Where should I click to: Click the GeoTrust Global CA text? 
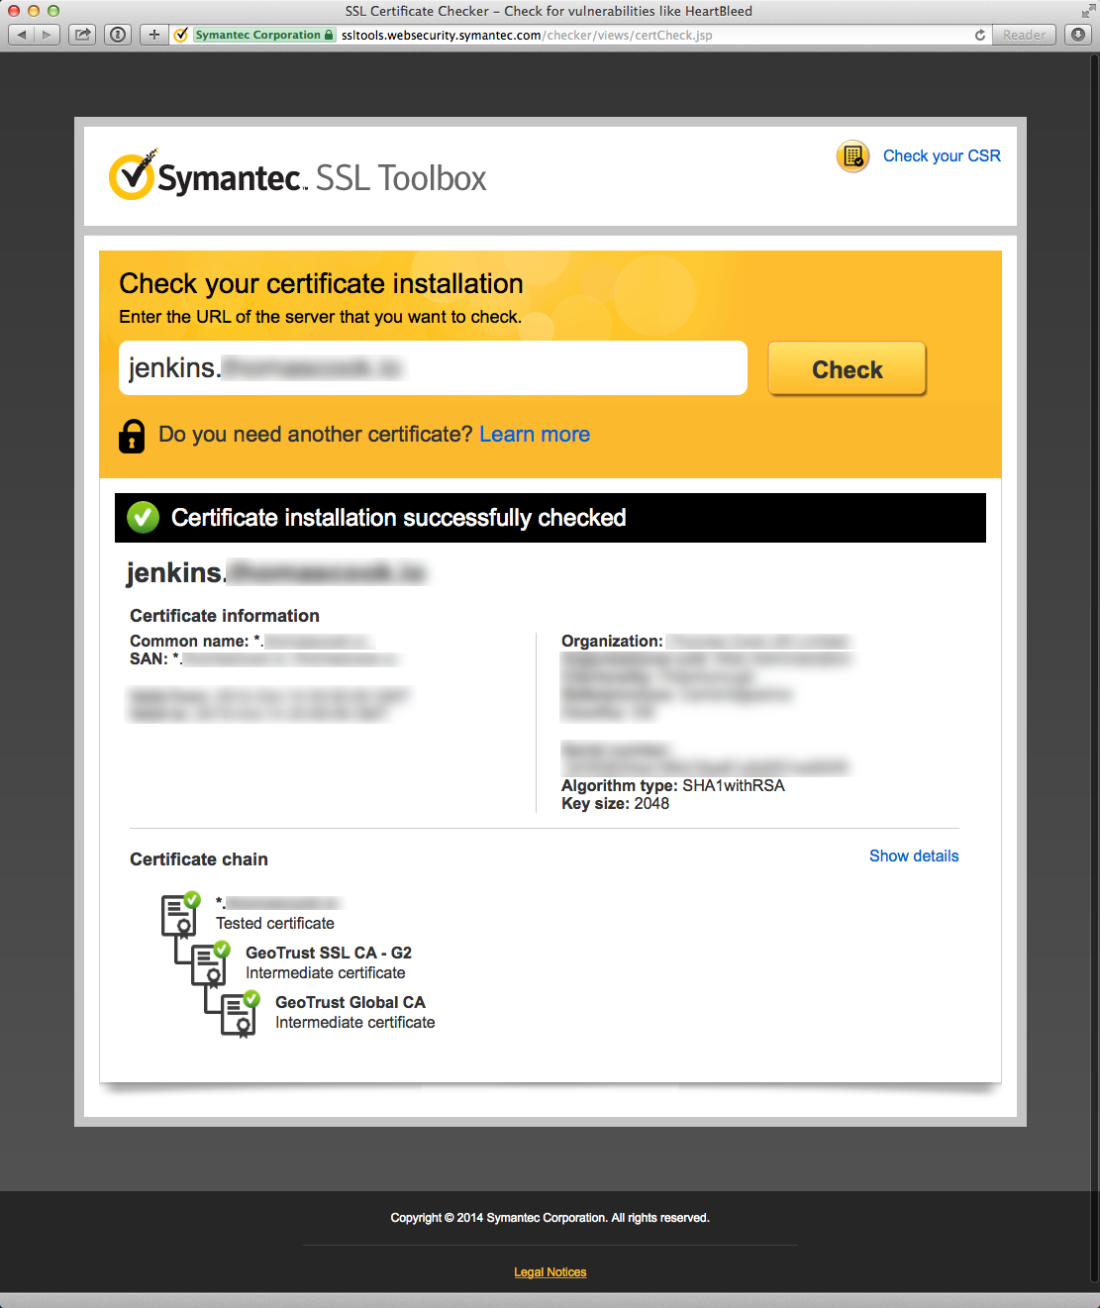point(350,1002)
